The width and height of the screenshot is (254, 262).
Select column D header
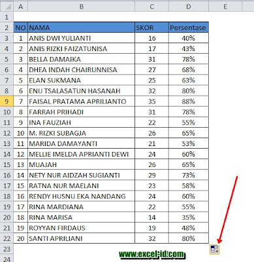189,7
